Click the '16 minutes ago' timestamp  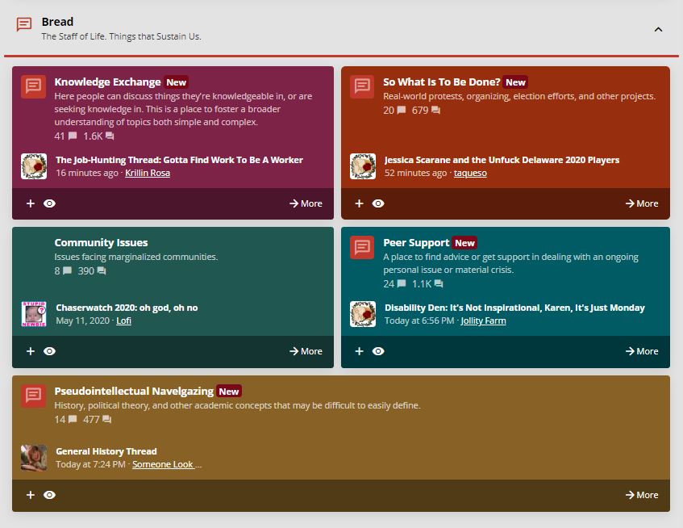point(87,173)
